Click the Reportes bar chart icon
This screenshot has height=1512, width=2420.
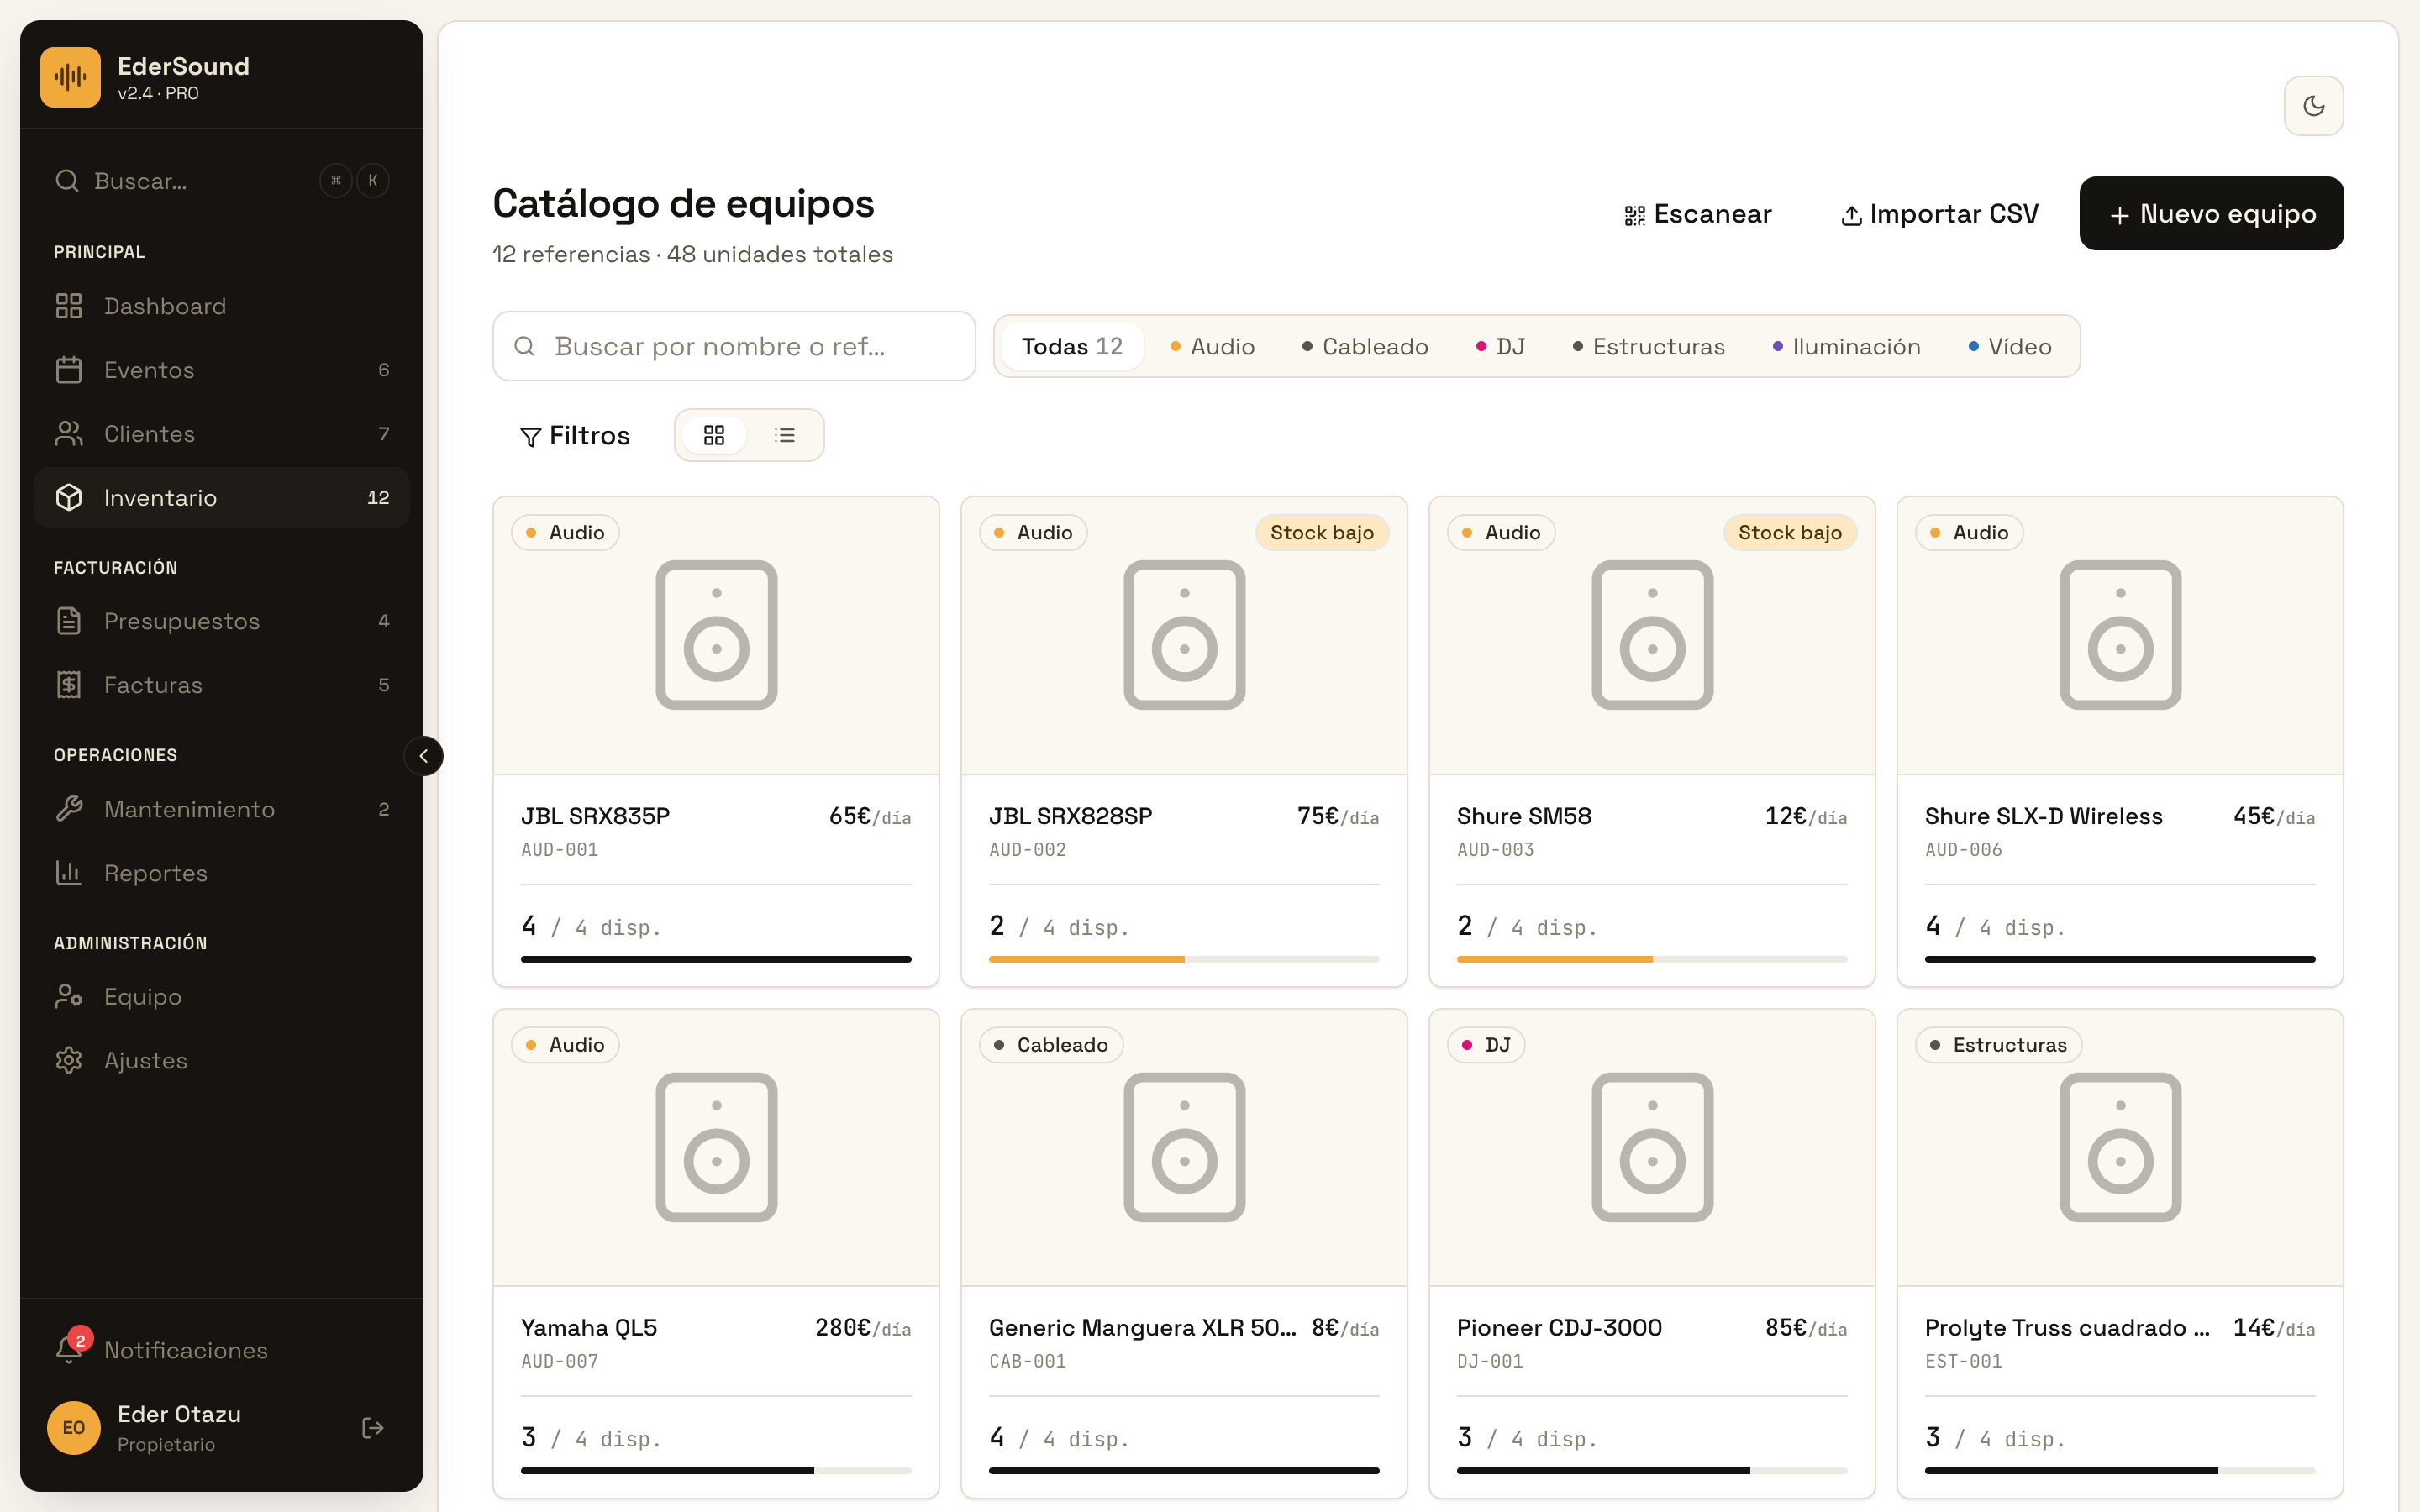pos(69,873)
